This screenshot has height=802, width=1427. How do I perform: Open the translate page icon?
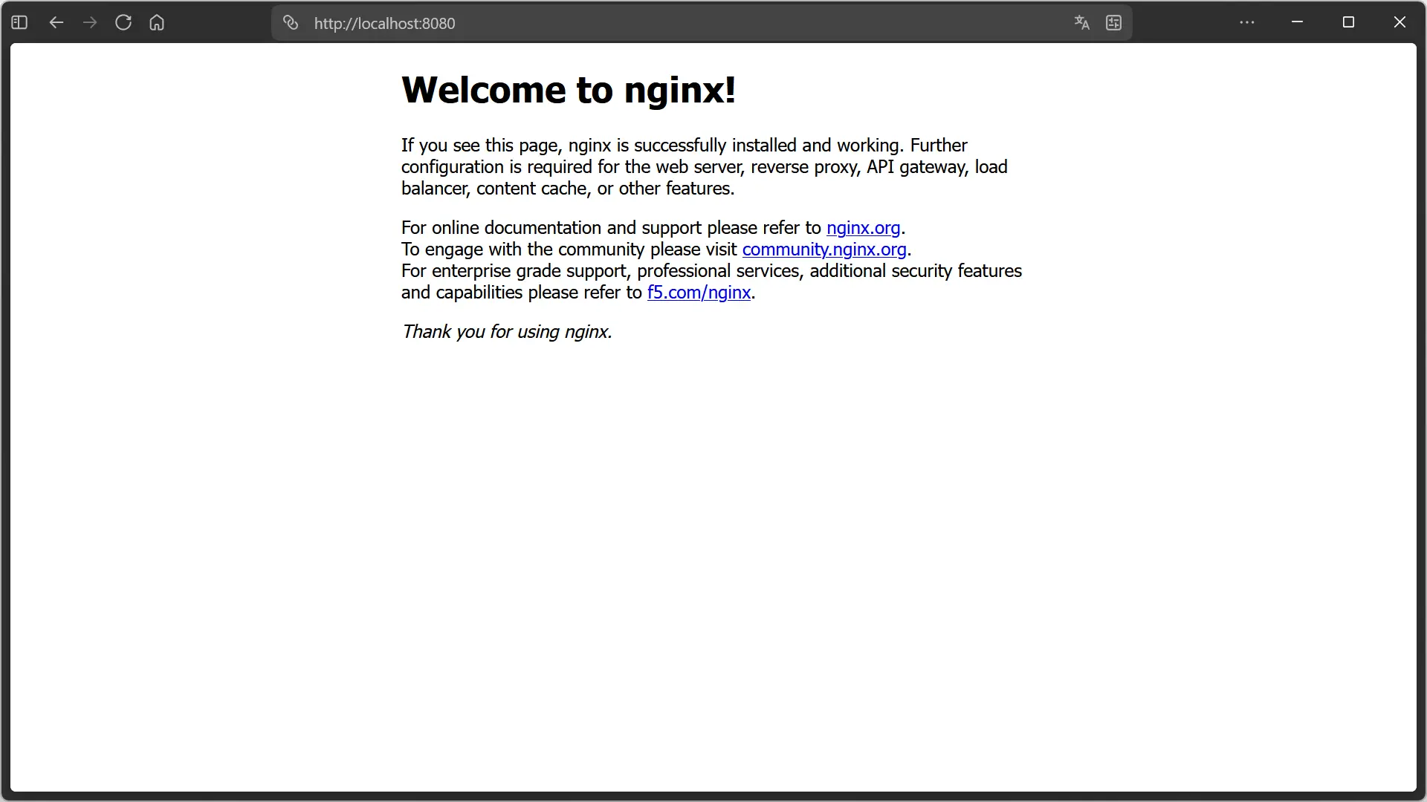(x=1081, y=23)
